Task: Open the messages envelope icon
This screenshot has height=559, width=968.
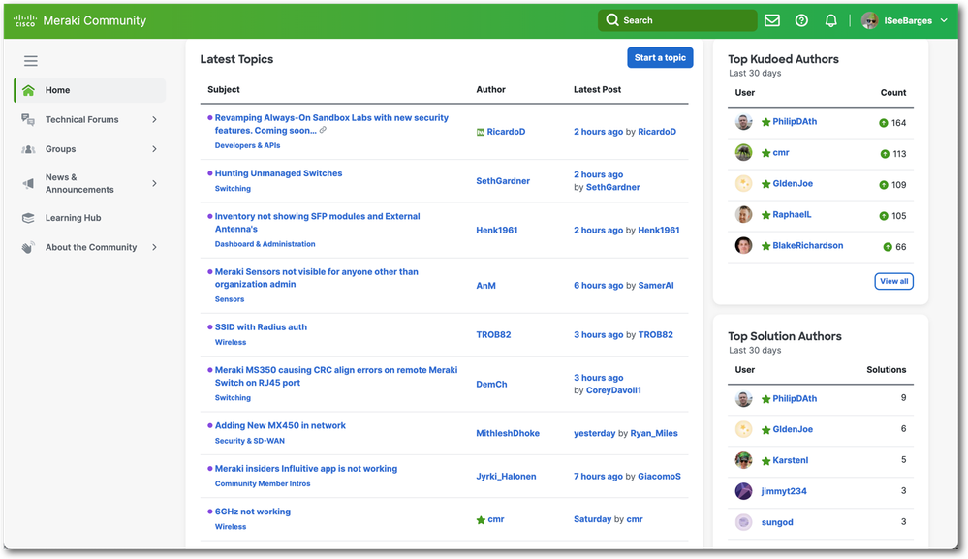Action: click(x=771, y=20)
